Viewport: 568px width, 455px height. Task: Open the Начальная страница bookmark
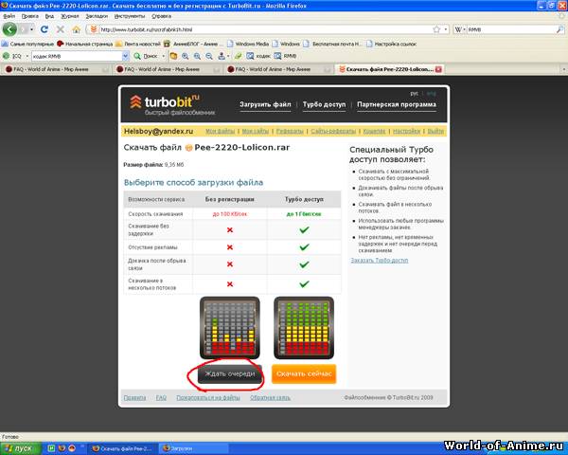[85, 44]
